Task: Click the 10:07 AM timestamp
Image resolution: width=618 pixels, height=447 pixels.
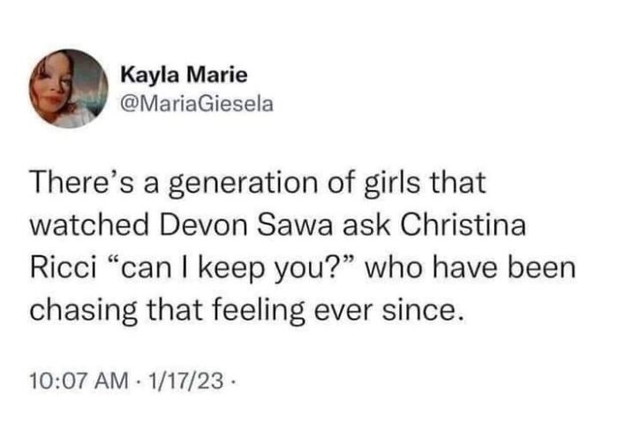Action: (x=79, y=381)
